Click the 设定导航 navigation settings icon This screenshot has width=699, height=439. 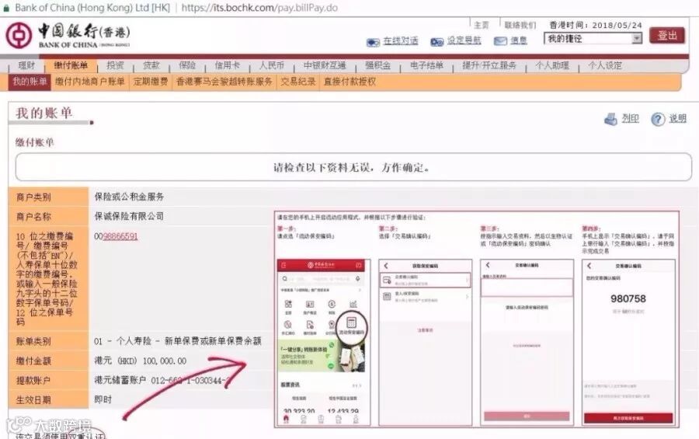point(436,41)
